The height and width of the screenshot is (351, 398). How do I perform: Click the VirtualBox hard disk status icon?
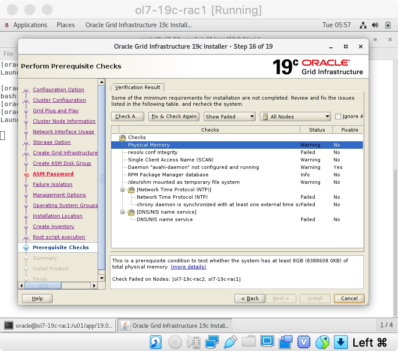click(156, 342)
